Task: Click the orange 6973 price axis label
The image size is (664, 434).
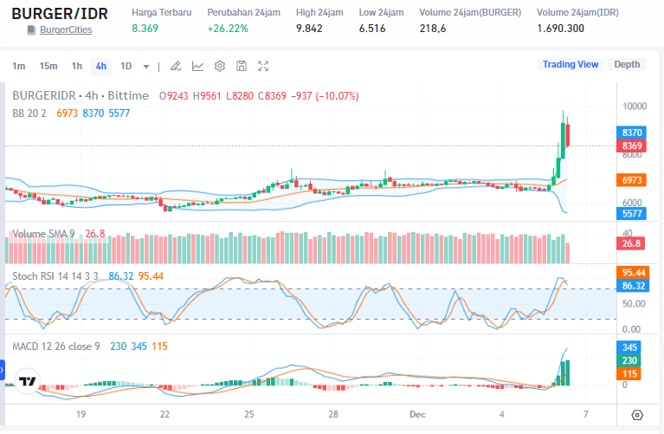Action: pyautogui.click(x=631, y=180)
